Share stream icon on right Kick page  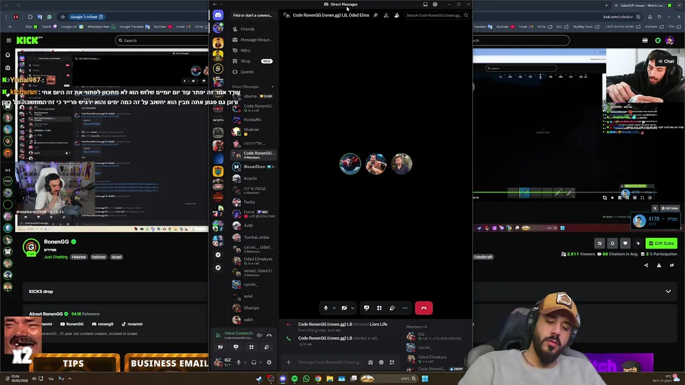point(646,266)
